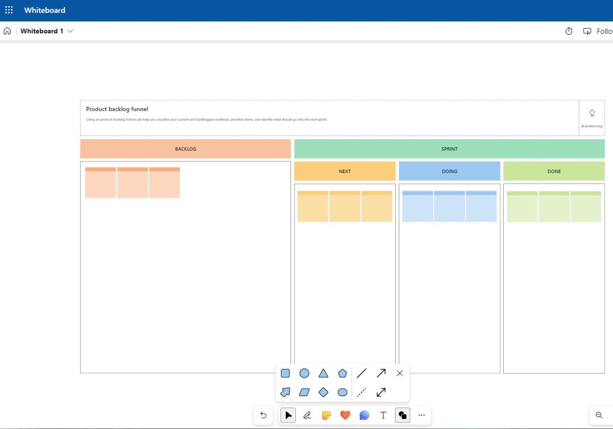Dismiss the shapes popup with the X

click(x=399, y=373)
